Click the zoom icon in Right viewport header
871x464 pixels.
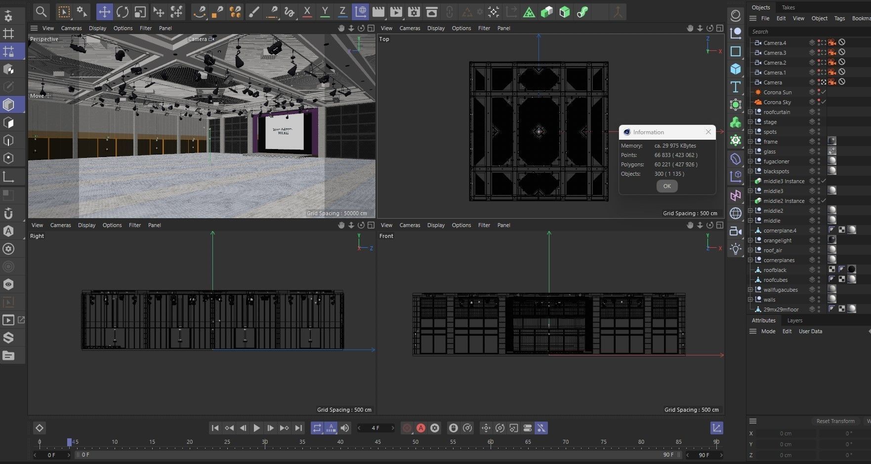[x=351, y=225]
